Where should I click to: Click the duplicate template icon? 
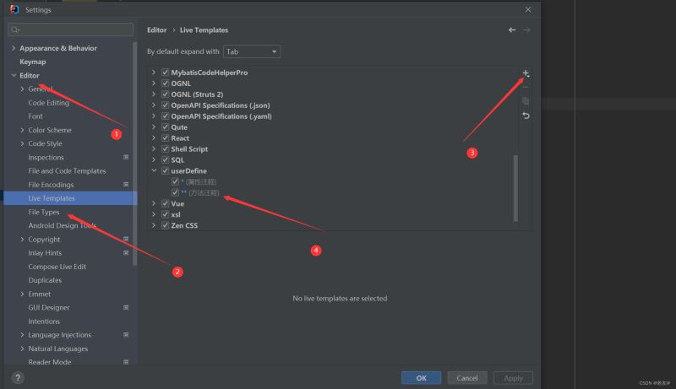pyautogui.click(x=525, y=101)
